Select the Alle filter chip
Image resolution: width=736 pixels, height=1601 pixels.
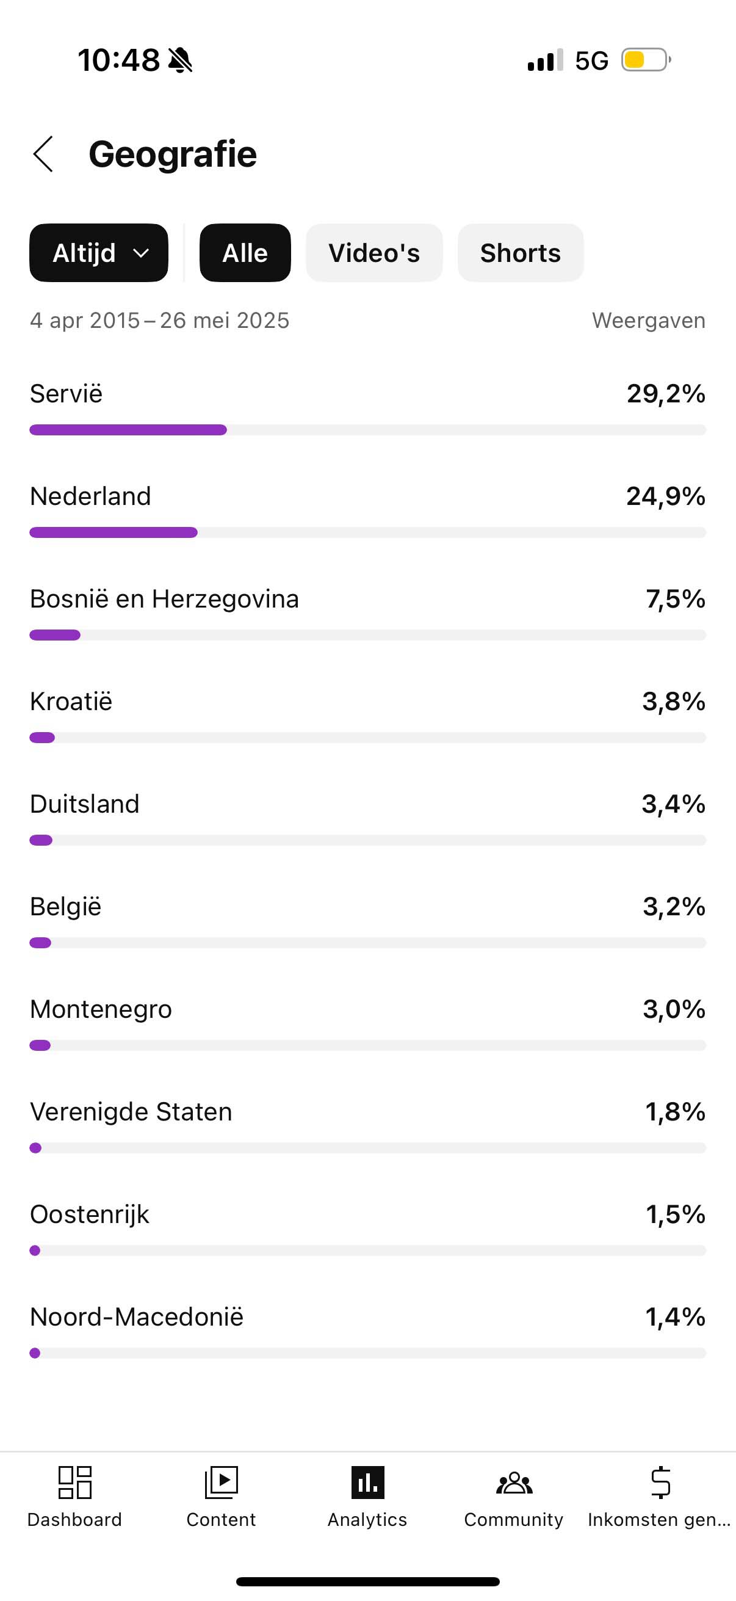[x=245, y=253]
